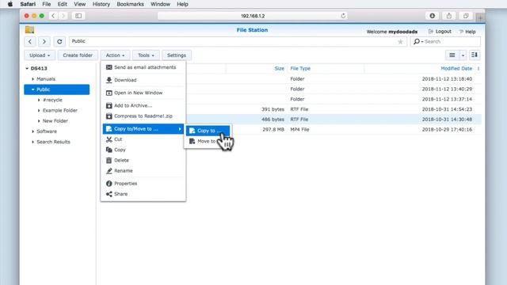Click the File Station folder logo icon

29,30
